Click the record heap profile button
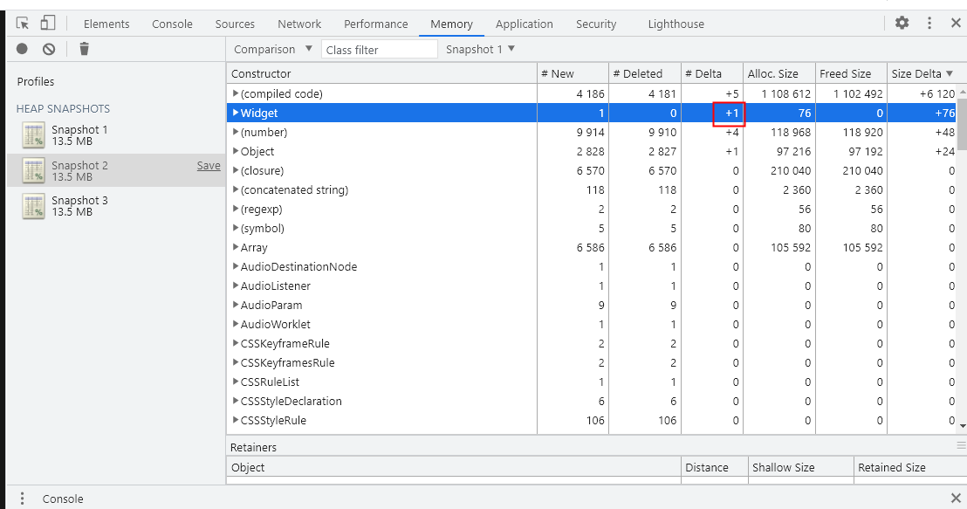 (22, 50)
